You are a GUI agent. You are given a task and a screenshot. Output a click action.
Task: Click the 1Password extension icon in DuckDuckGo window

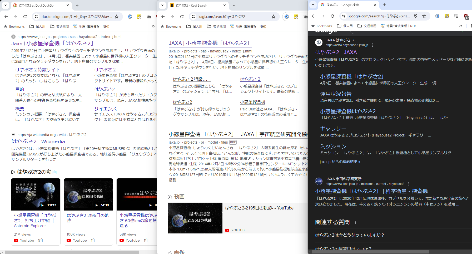pos(130,17)
